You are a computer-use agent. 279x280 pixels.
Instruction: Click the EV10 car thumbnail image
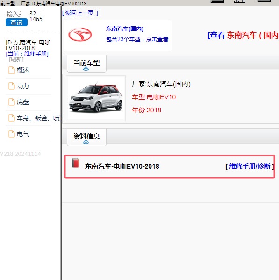click(96, 98)
